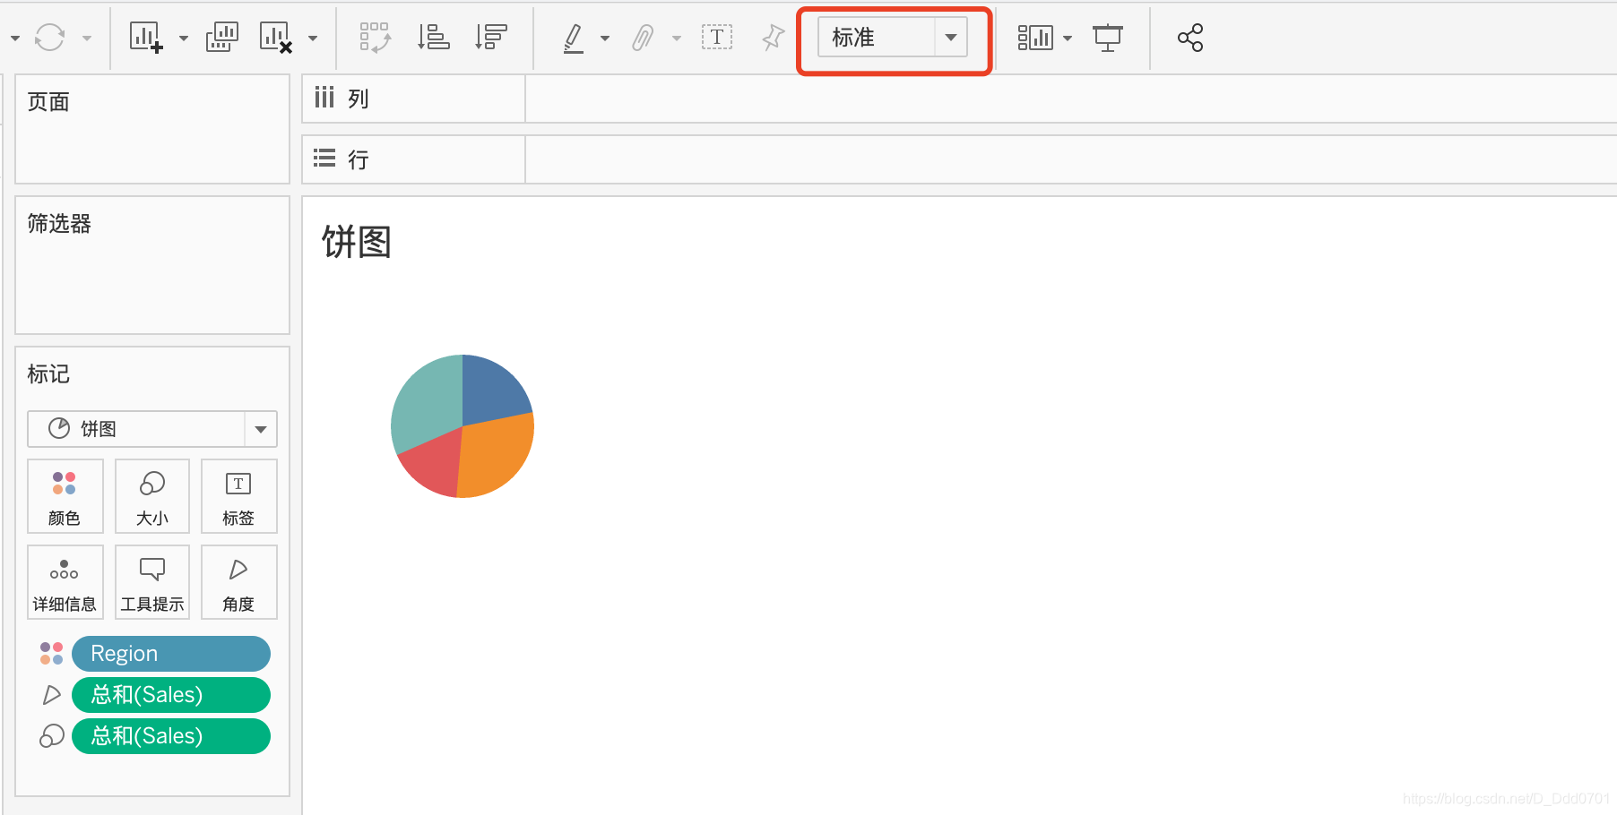Sort ascending using the toolbar icon
The image size is (1617, 815).
[x=434, y=38]
